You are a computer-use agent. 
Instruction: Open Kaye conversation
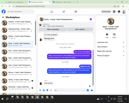click(x=17, y=59)
